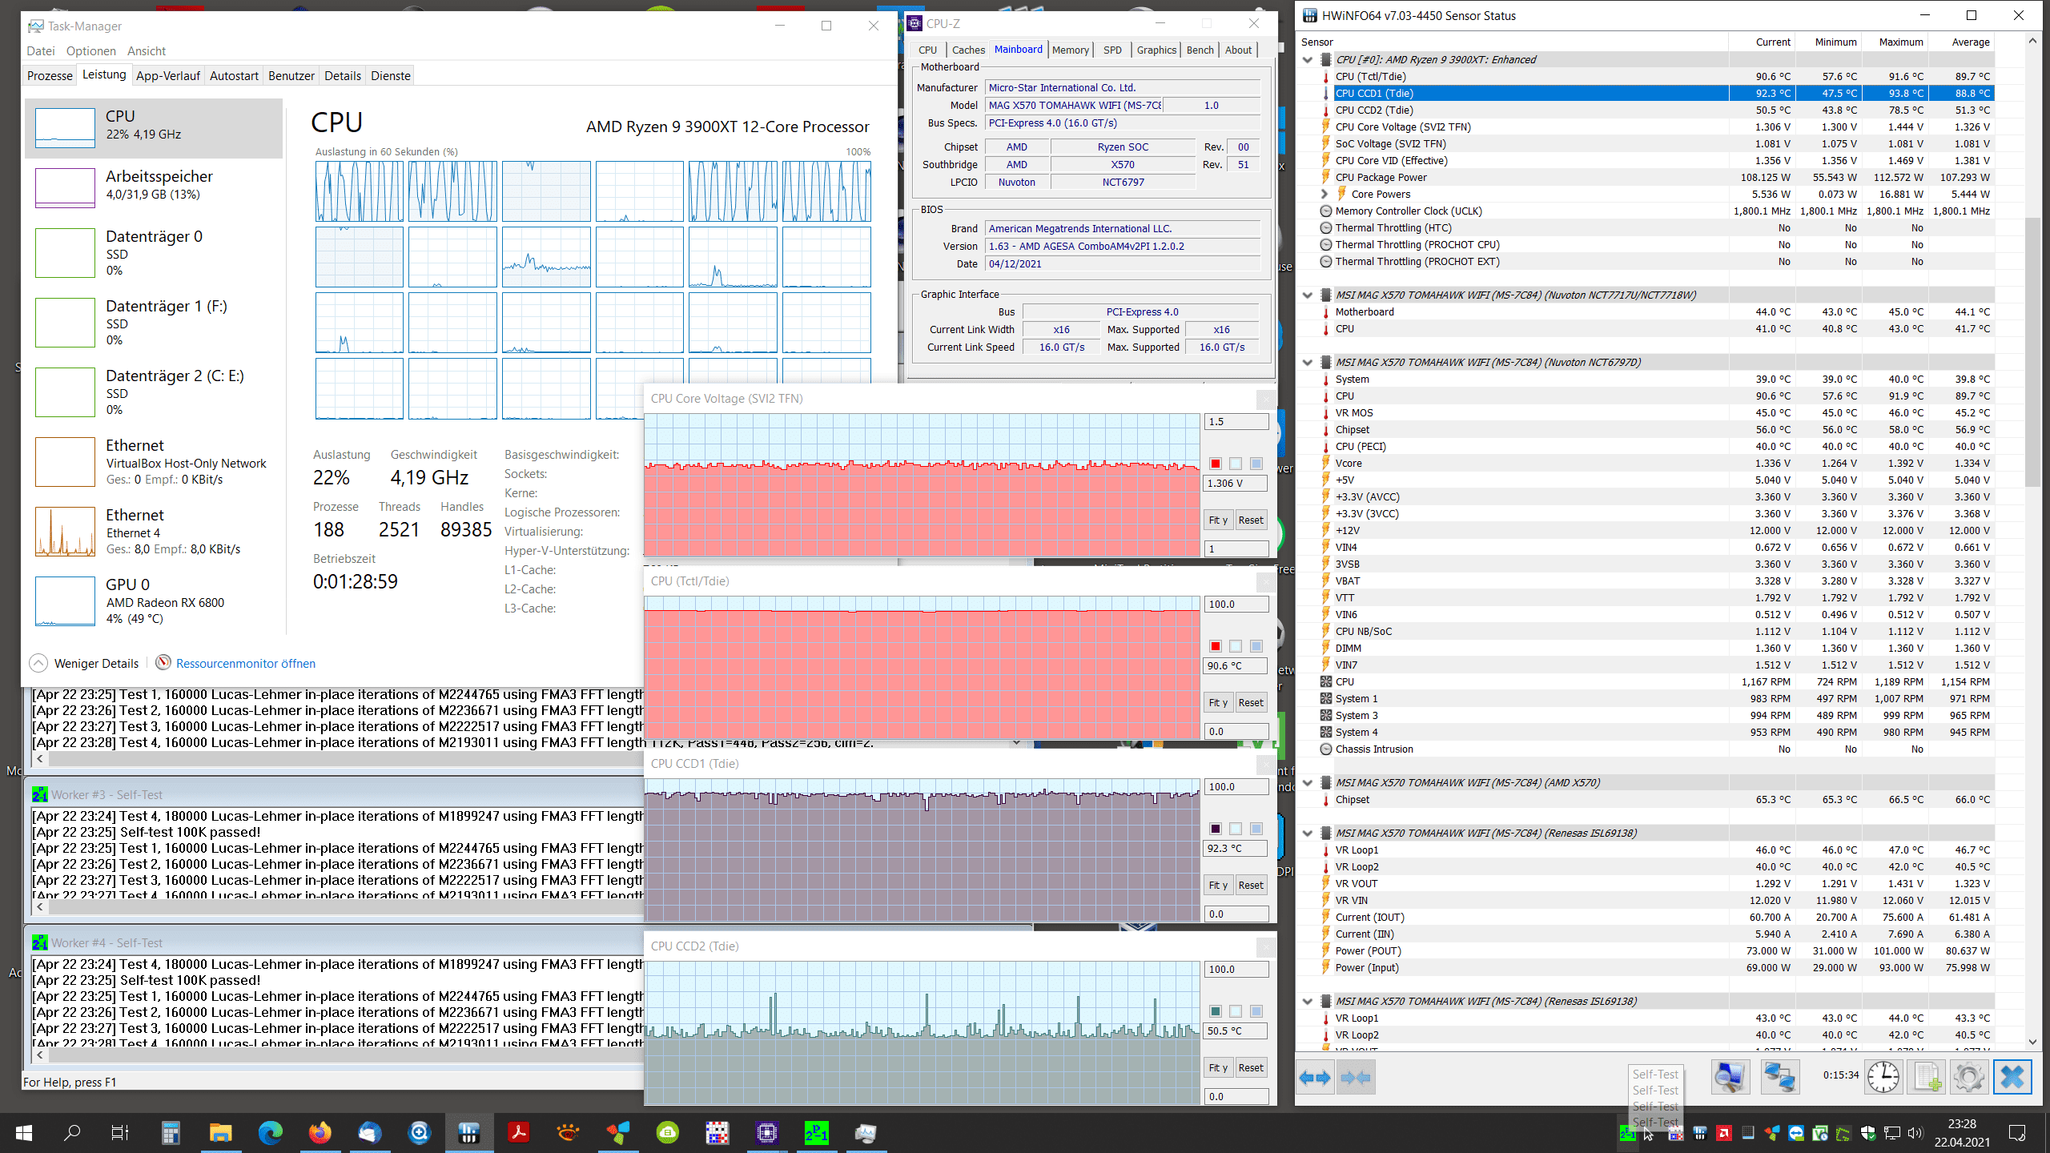This screenshot has width=2050, height=1153.
Task: Open Microsoft Edge on the taskbar
Action: coord(271,1132)
